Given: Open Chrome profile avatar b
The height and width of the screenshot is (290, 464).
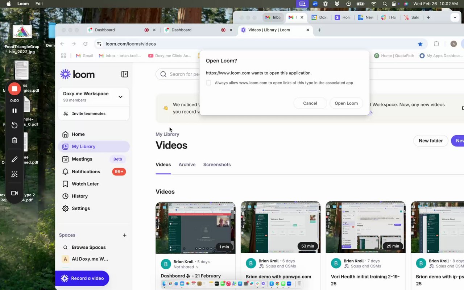Looking at the screenshot, I should 453,44.
